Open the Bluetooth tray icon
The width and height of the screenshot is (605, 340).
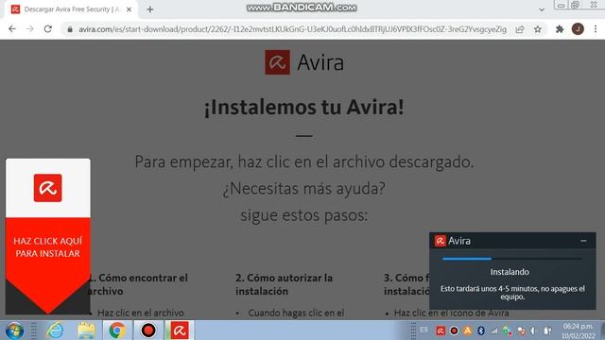pos(481,331)
